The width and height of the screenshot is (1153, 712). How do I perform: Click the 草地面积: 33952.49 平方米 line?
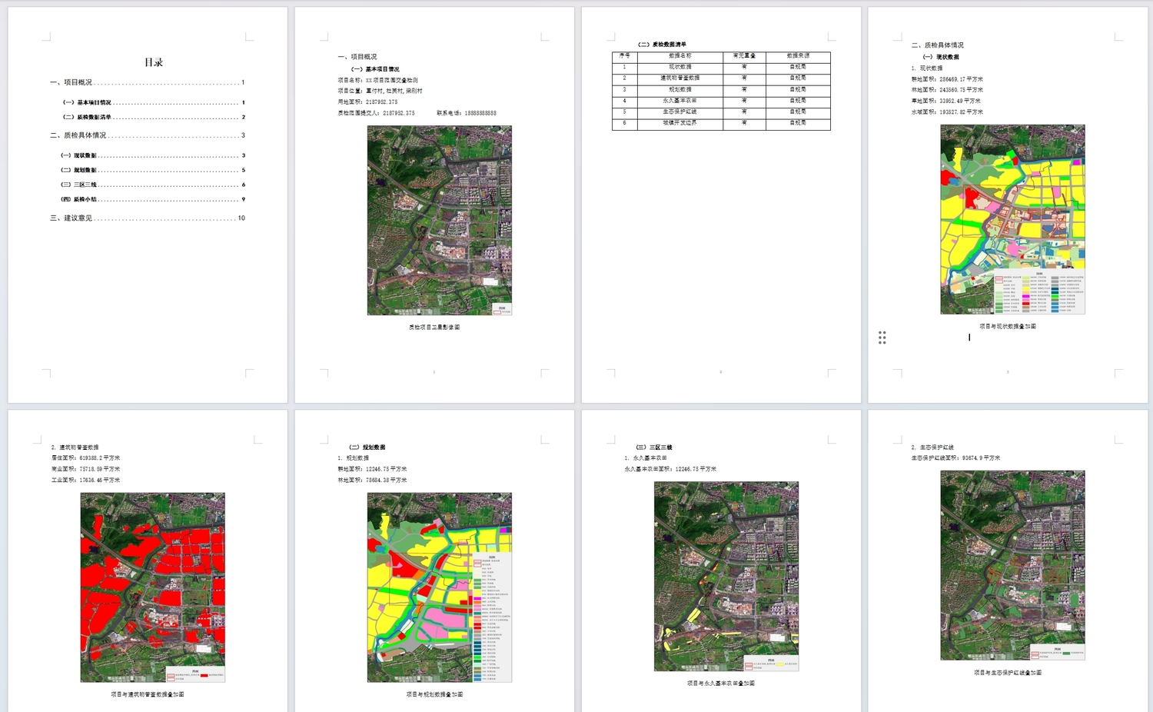coord(945,101)
